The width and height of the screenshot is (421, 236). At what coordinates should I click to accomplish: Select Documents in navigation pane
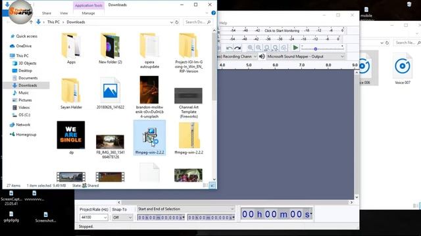28,78
